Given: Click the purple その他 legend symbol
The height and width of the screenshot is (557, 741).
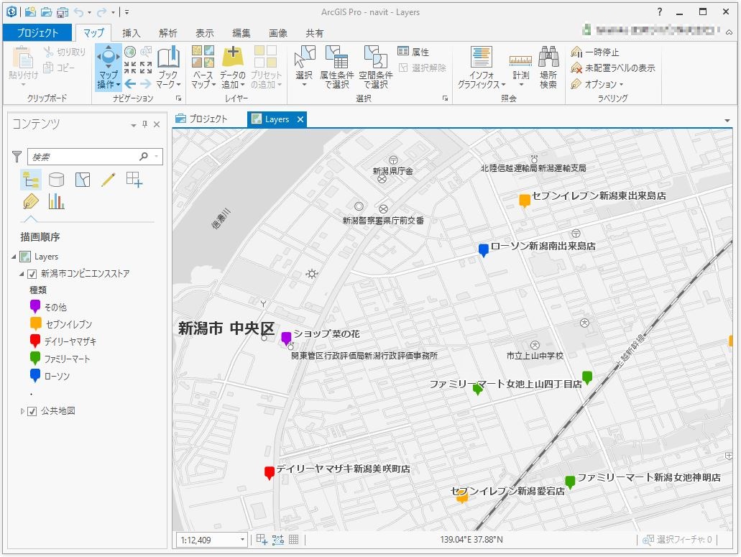Looking at the screenshot, I should coord(35,307).
